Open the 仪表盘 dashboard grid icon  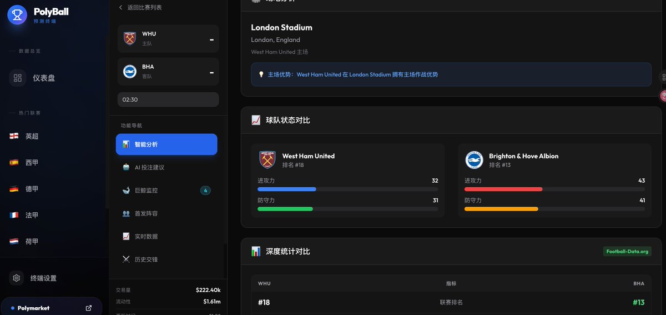18,78
